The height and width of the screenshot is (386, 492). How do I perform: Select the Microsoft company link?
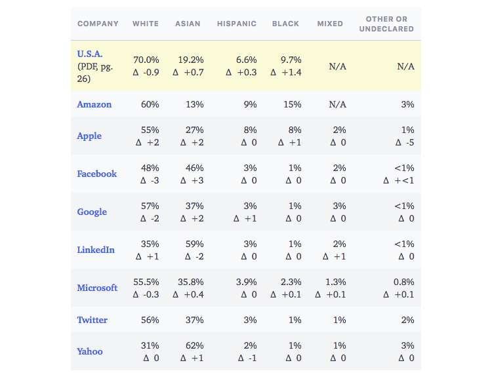pyautogui.click(x=97, y=288)
